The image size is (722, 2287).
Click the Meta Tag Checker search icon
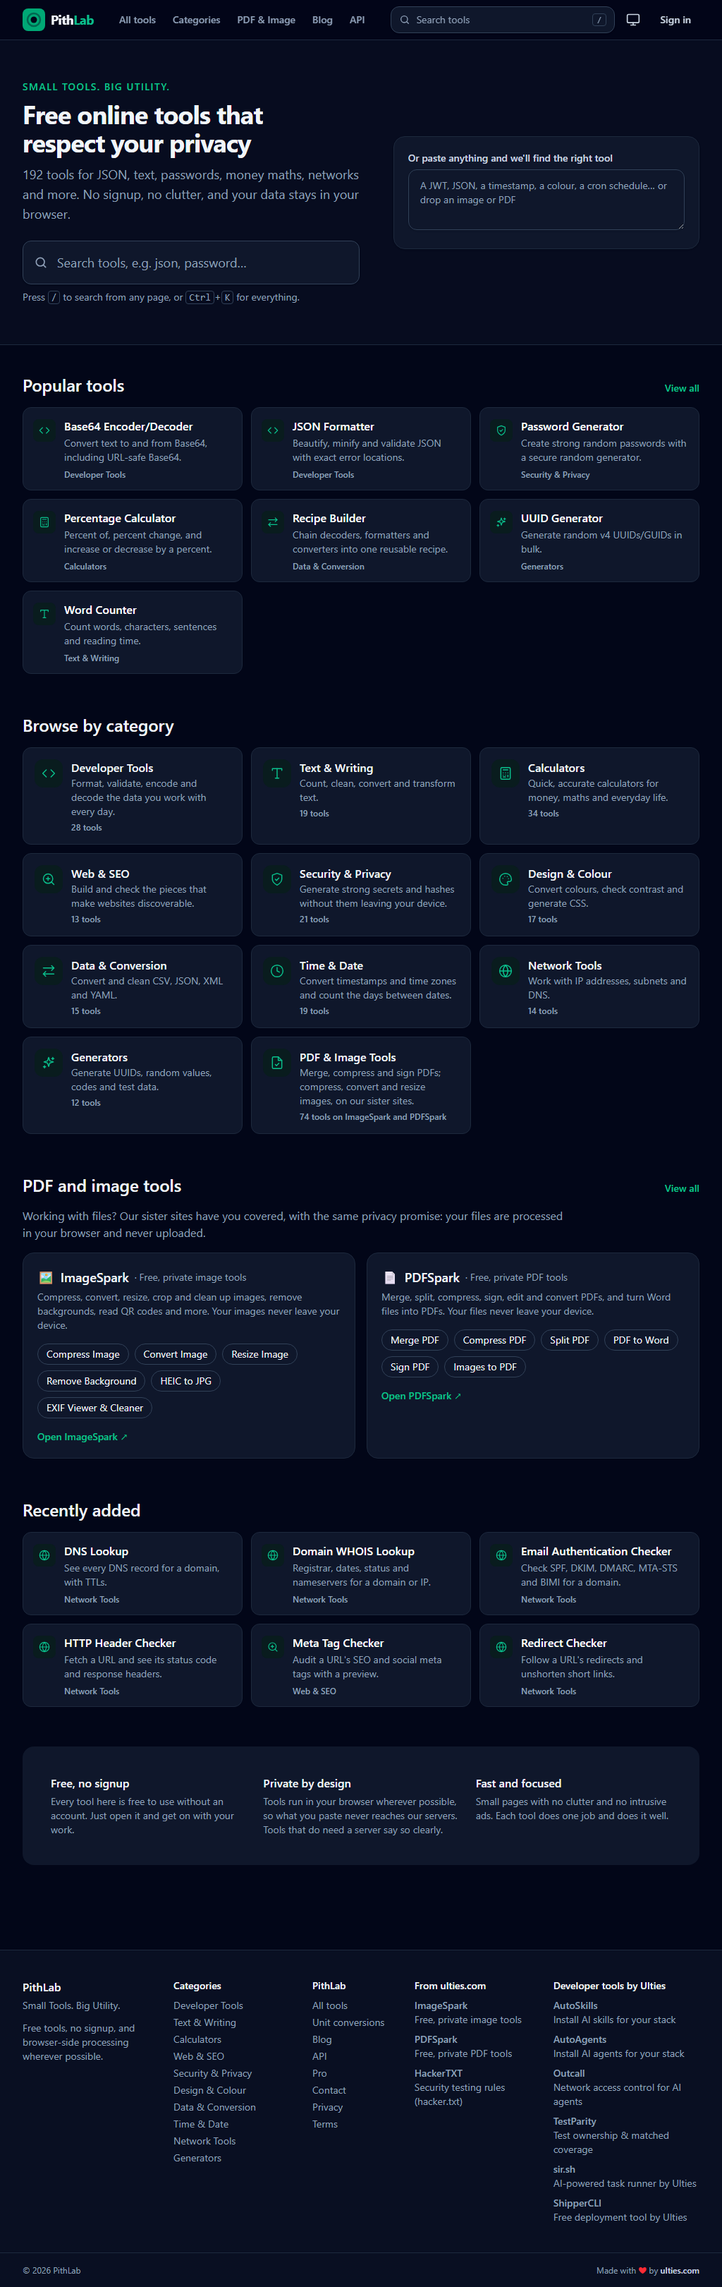[272, 1647]
